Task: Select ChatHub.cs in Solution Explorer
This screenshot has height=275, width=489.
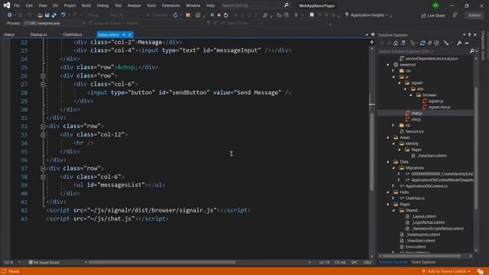Action: [414, 198]
